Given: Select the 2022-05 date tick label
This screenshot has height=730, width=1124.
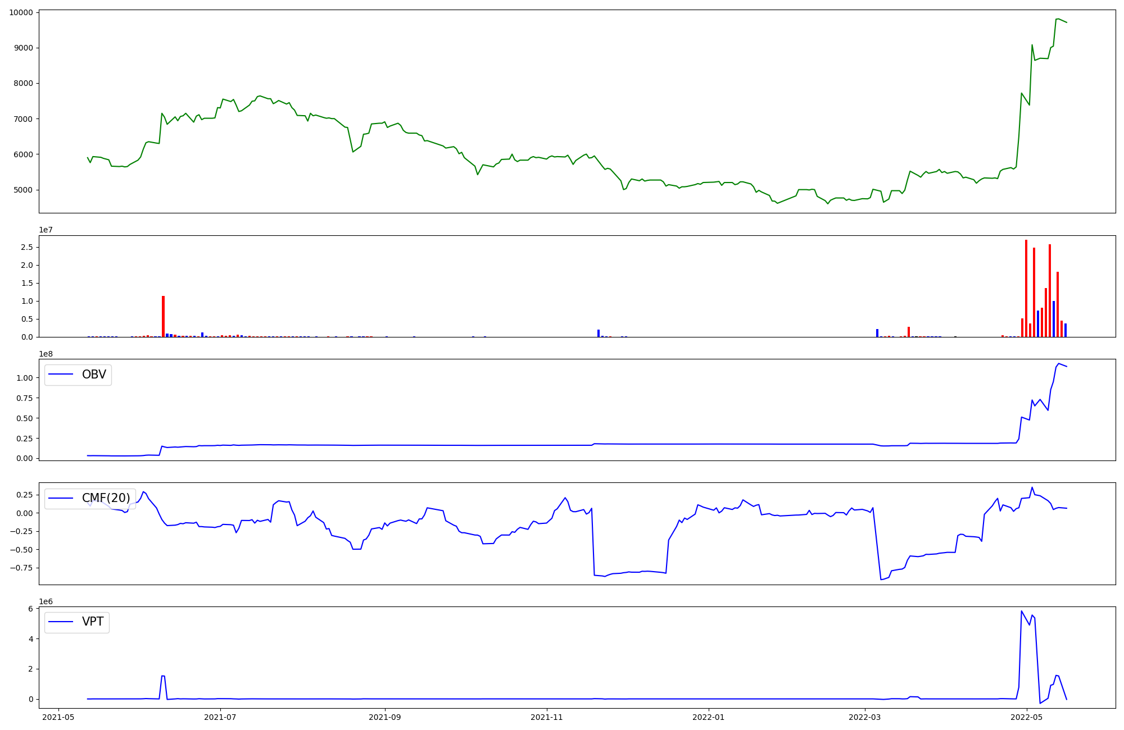Looking at the screenshot, I should (x=1027, y=717).
